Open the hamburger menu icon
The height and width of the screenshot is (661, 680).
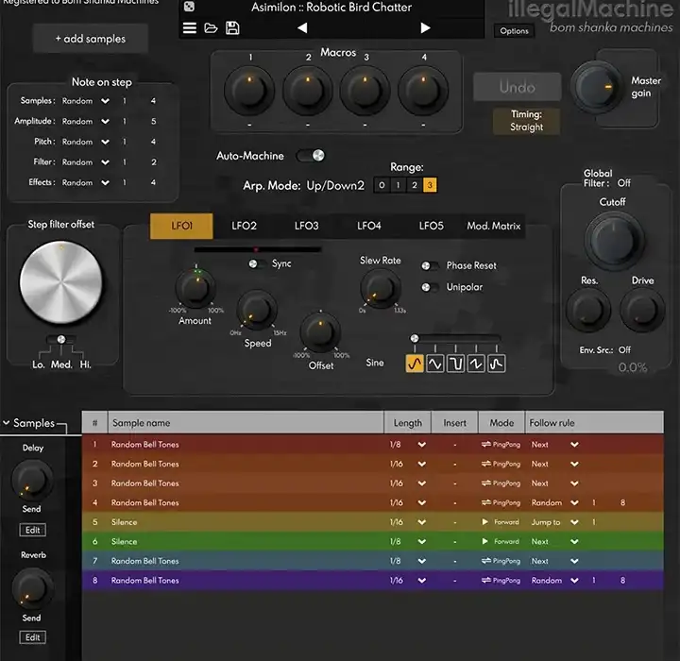tap(190, 28)
